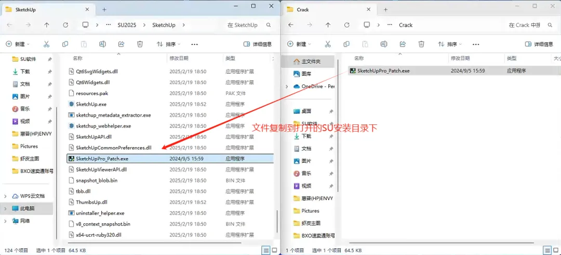Open new tab in Crack window
561x255 pixels.
385,10
